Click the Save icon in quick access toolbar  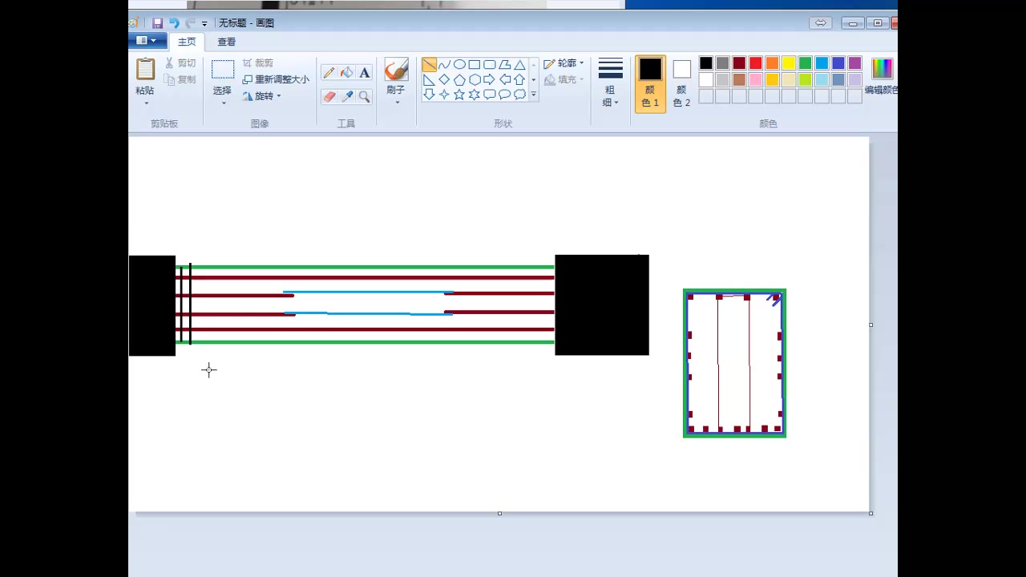click(158, 23)
